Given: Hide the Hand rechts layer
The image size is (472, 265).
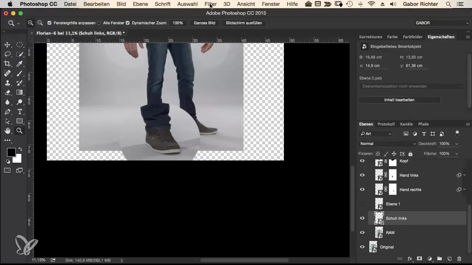Looking at the screenshot, I should click(362, 190).
